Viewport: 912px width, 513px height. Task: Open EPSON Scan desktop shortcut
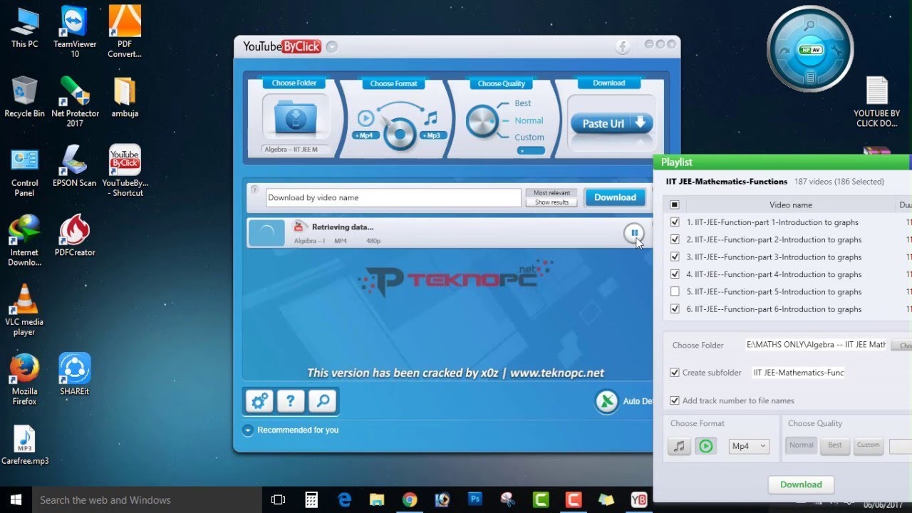pos(75,165)
